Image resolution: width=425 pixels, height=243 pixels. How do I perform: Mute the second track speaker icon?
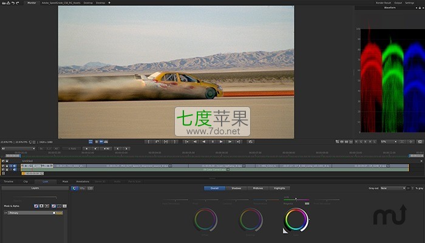[x=15, y=169]
